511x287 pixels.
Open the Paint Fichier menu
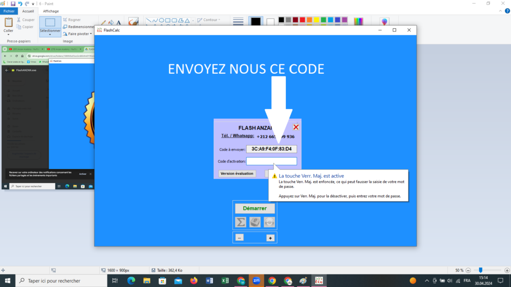click(x=9, y=11)
